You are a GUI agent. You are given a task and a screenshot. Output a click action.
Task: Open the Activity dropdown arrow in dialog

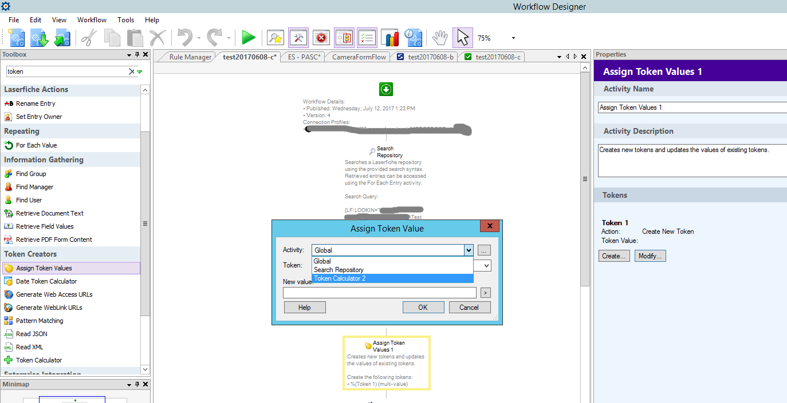[x=469, y=250]
